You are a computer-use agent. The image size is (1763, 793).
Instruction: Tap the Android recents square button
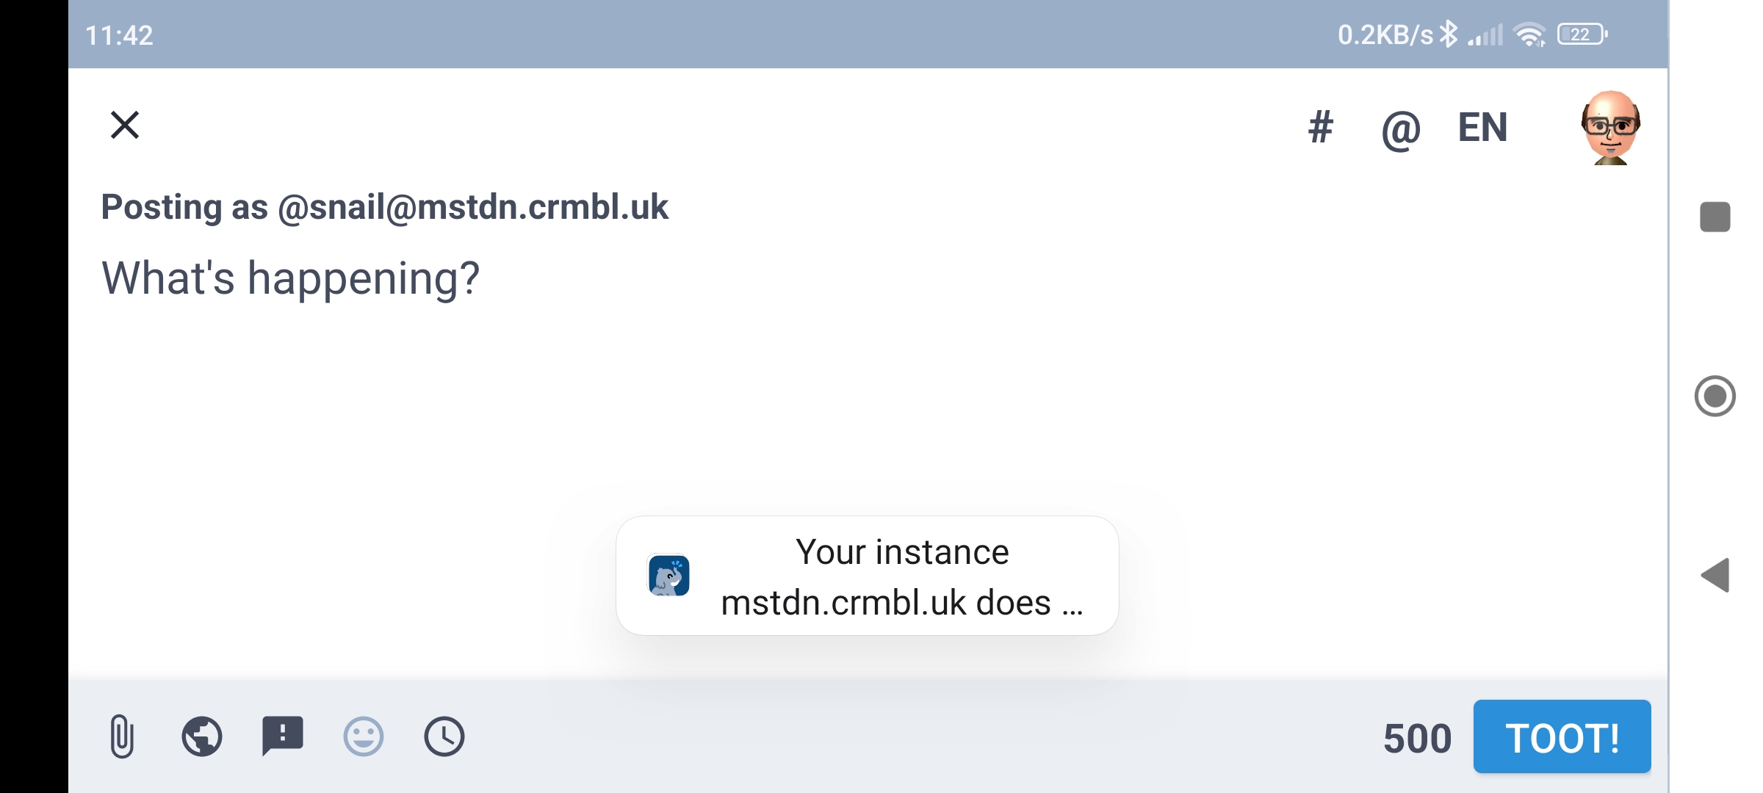pyautogui.click(x=1715, y=217)
